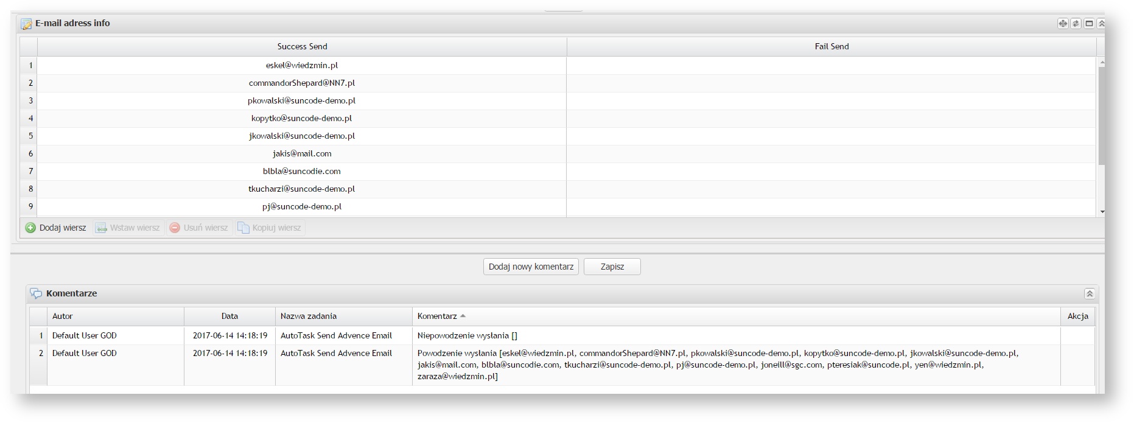Click AutoTask Send Advence Email in comment row 1
1134x423 pixels.
(336, 335)
